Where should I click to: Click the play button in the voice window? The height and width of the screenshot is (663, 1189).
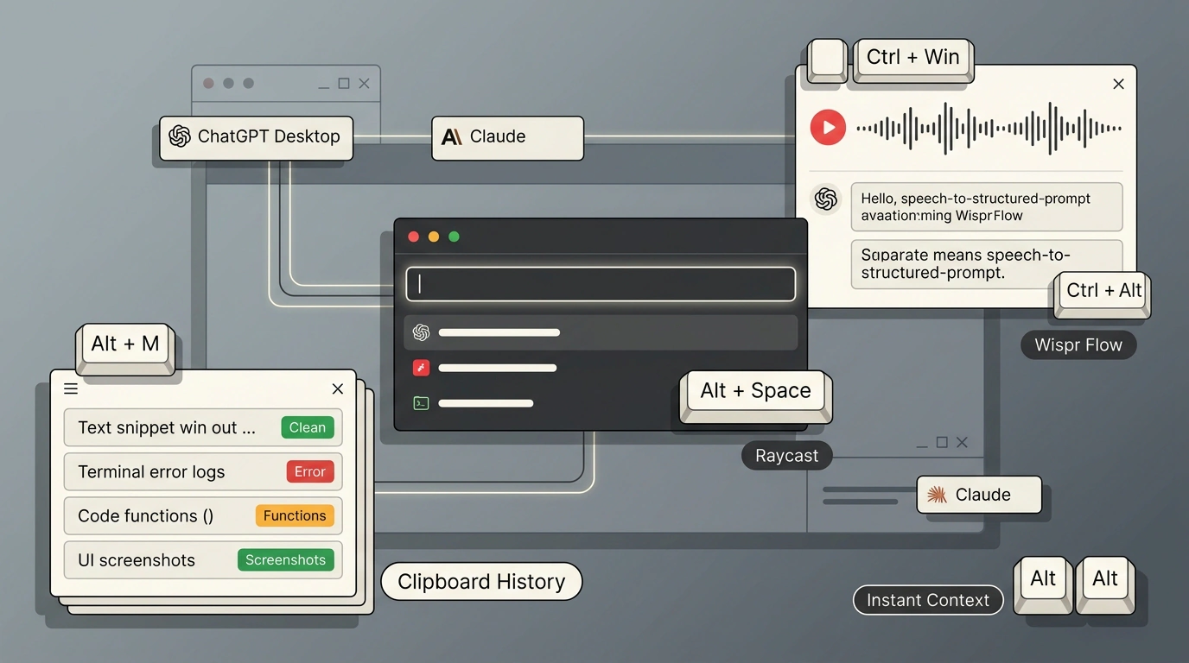tap(828, 128)
